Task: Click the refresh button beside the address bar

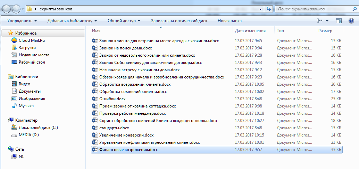Action: pyautogui.click(x=268, y=9)
